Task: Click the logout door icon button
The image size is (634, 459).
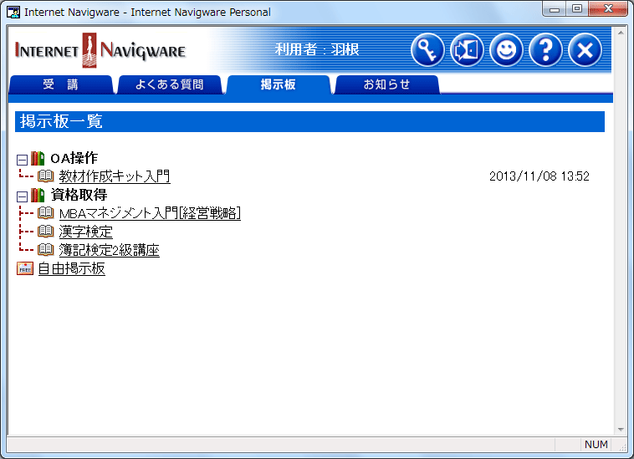Action: point(467,50)
